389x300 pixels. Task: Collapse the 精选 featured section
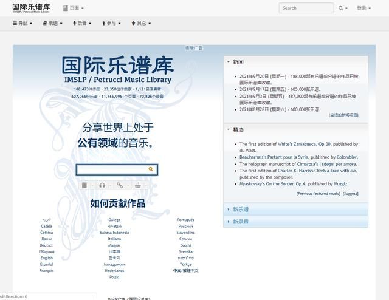point(235,129)
